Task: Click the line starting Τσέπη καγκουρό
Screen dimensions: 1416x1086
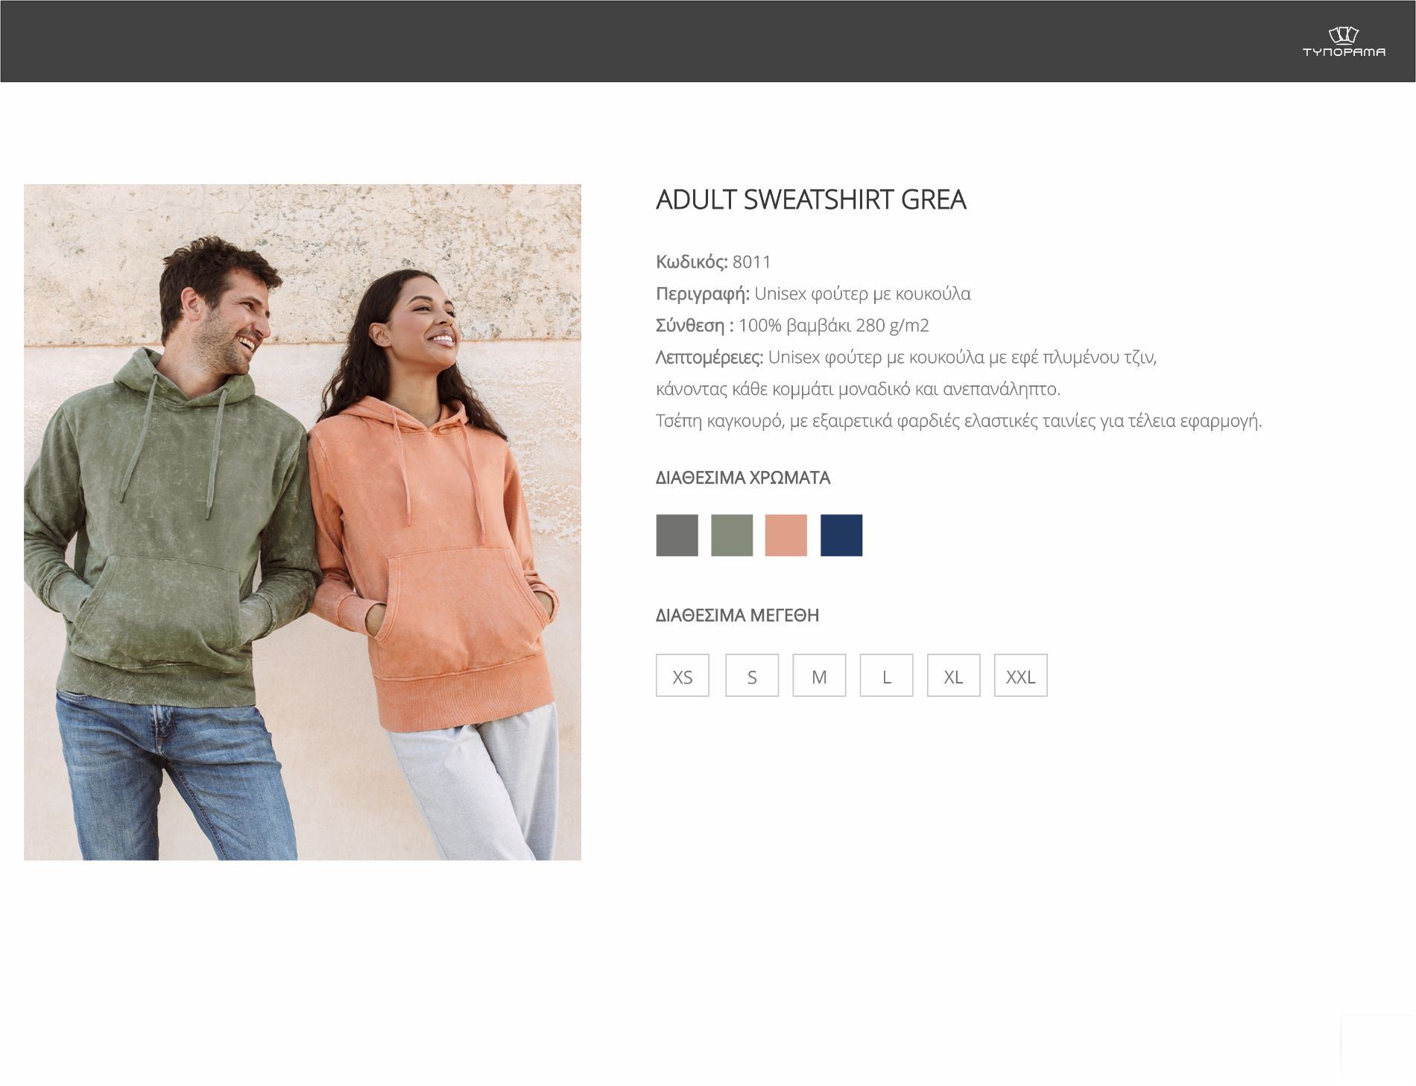Action: point(959,421)
